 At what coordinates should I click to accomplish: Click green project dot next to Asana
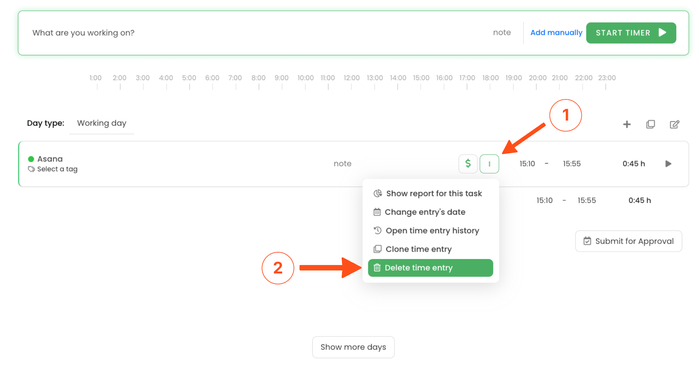(31, 159)
